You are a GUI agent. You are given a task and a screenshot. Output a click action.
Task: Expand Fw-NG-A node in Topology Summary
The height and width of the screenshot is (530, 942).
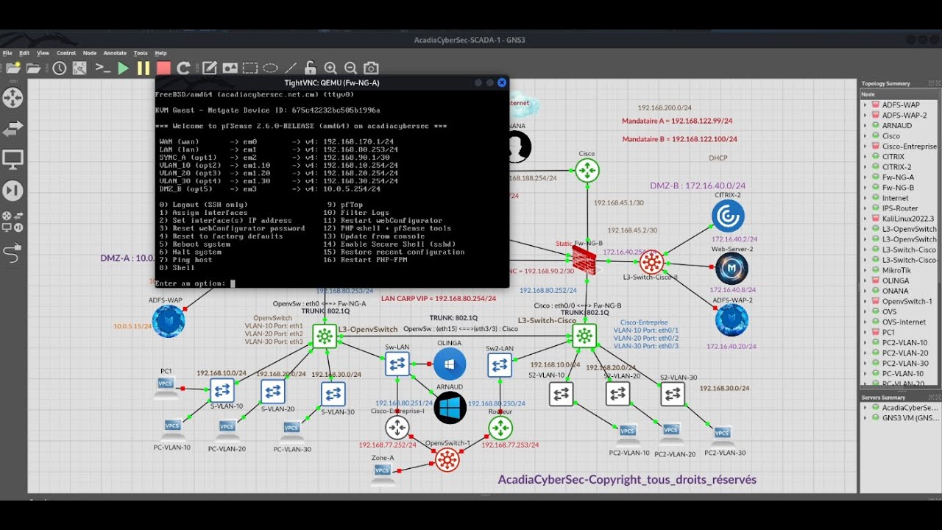click(865, 177)
